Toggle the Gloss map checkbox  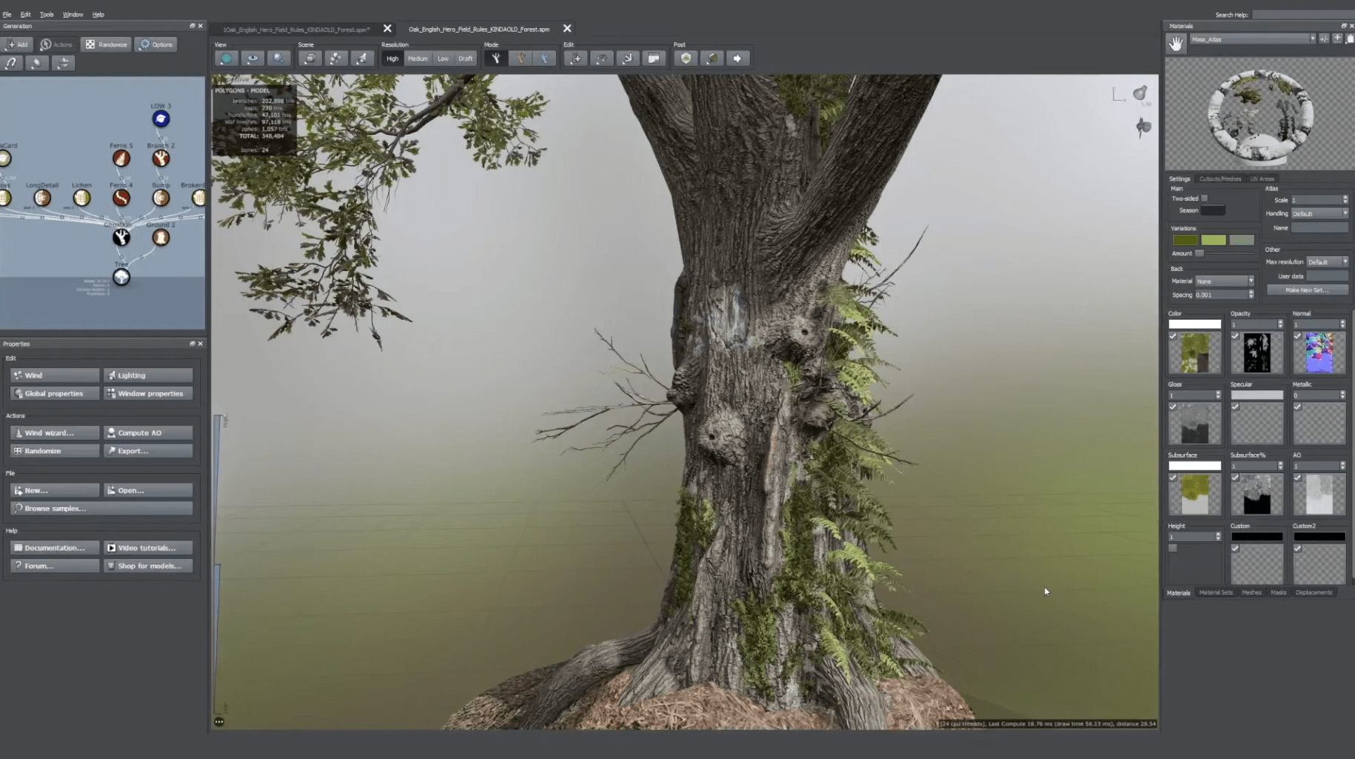click(1173, 407)
